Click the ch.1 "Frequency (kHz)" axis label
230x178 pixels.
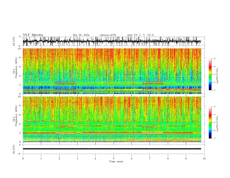tap(16, 67)
